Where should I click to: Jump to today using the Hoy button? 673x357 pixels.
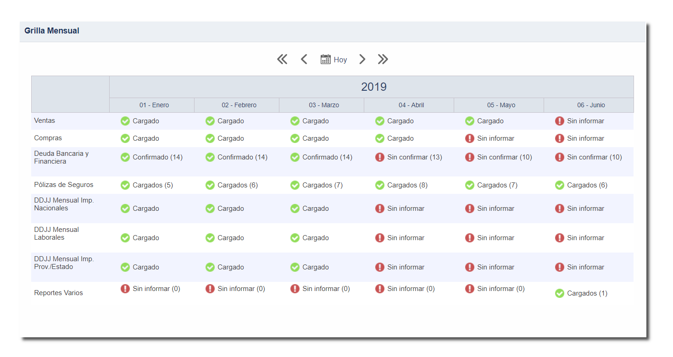point(340,60)
